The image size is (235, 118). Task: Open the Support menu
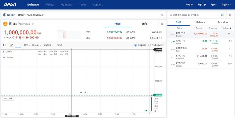pos(98,4)
